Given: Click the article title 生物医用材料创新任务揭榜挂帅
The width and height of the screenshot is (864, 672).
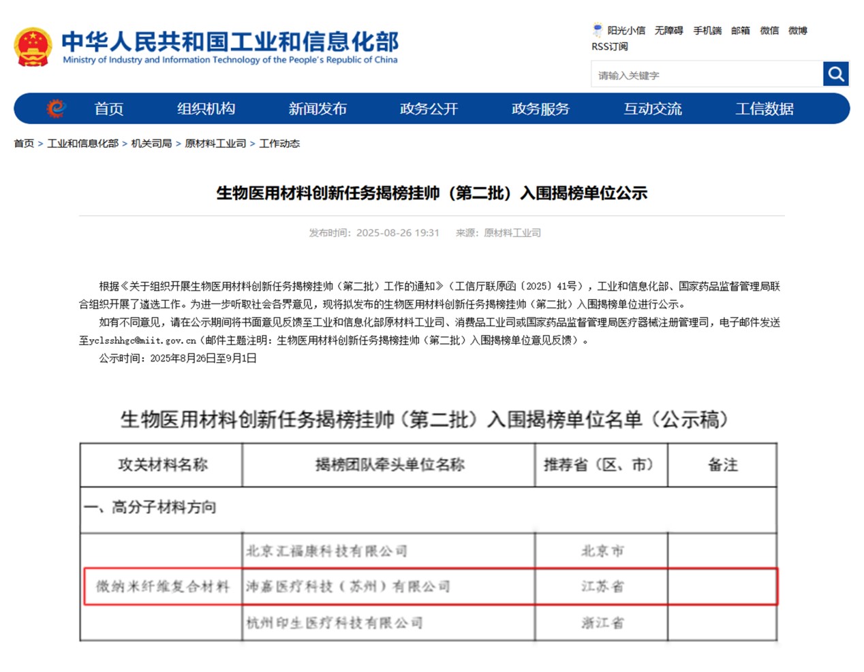Looking at the screenshot, I should click(432, 193).
